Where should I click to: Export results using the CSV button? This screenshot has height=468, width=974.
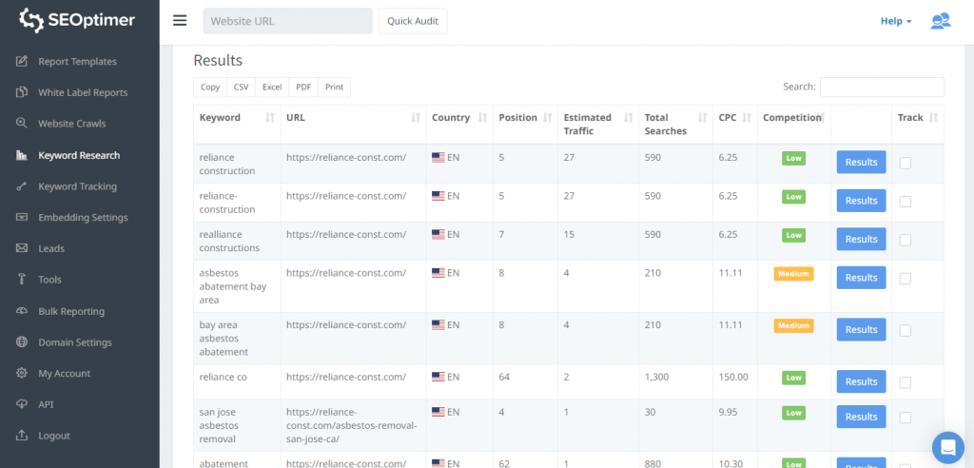[241, 87]
